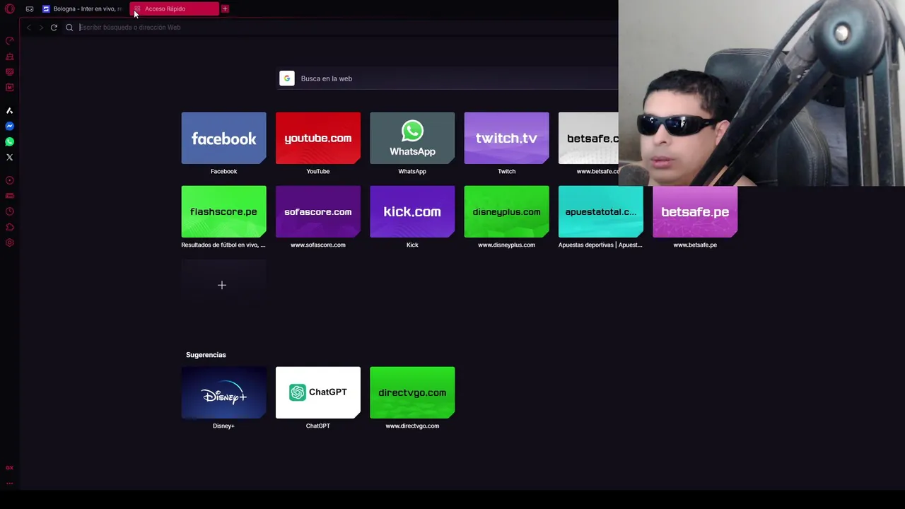The image size is (905, 509).
Task: Click the 'www.betsafe.pe' label
Action: click(695, 245)
